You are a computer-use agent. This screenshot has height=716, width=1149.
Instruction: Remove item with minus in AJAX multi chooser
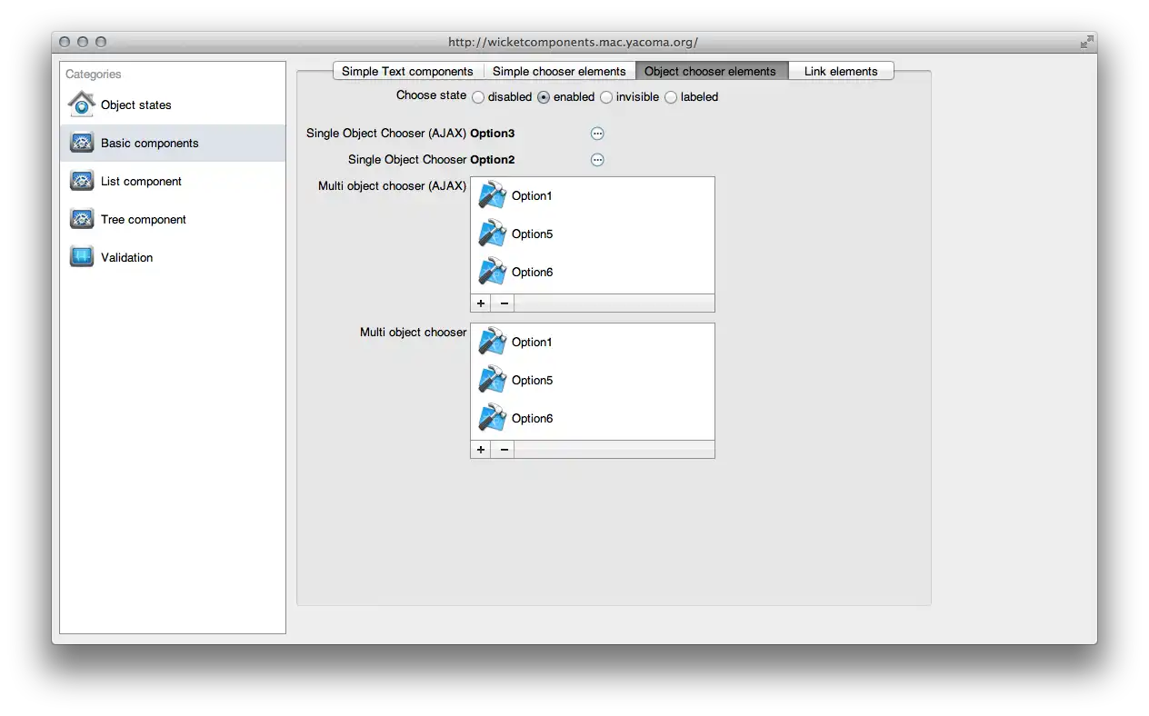(505, 303)
